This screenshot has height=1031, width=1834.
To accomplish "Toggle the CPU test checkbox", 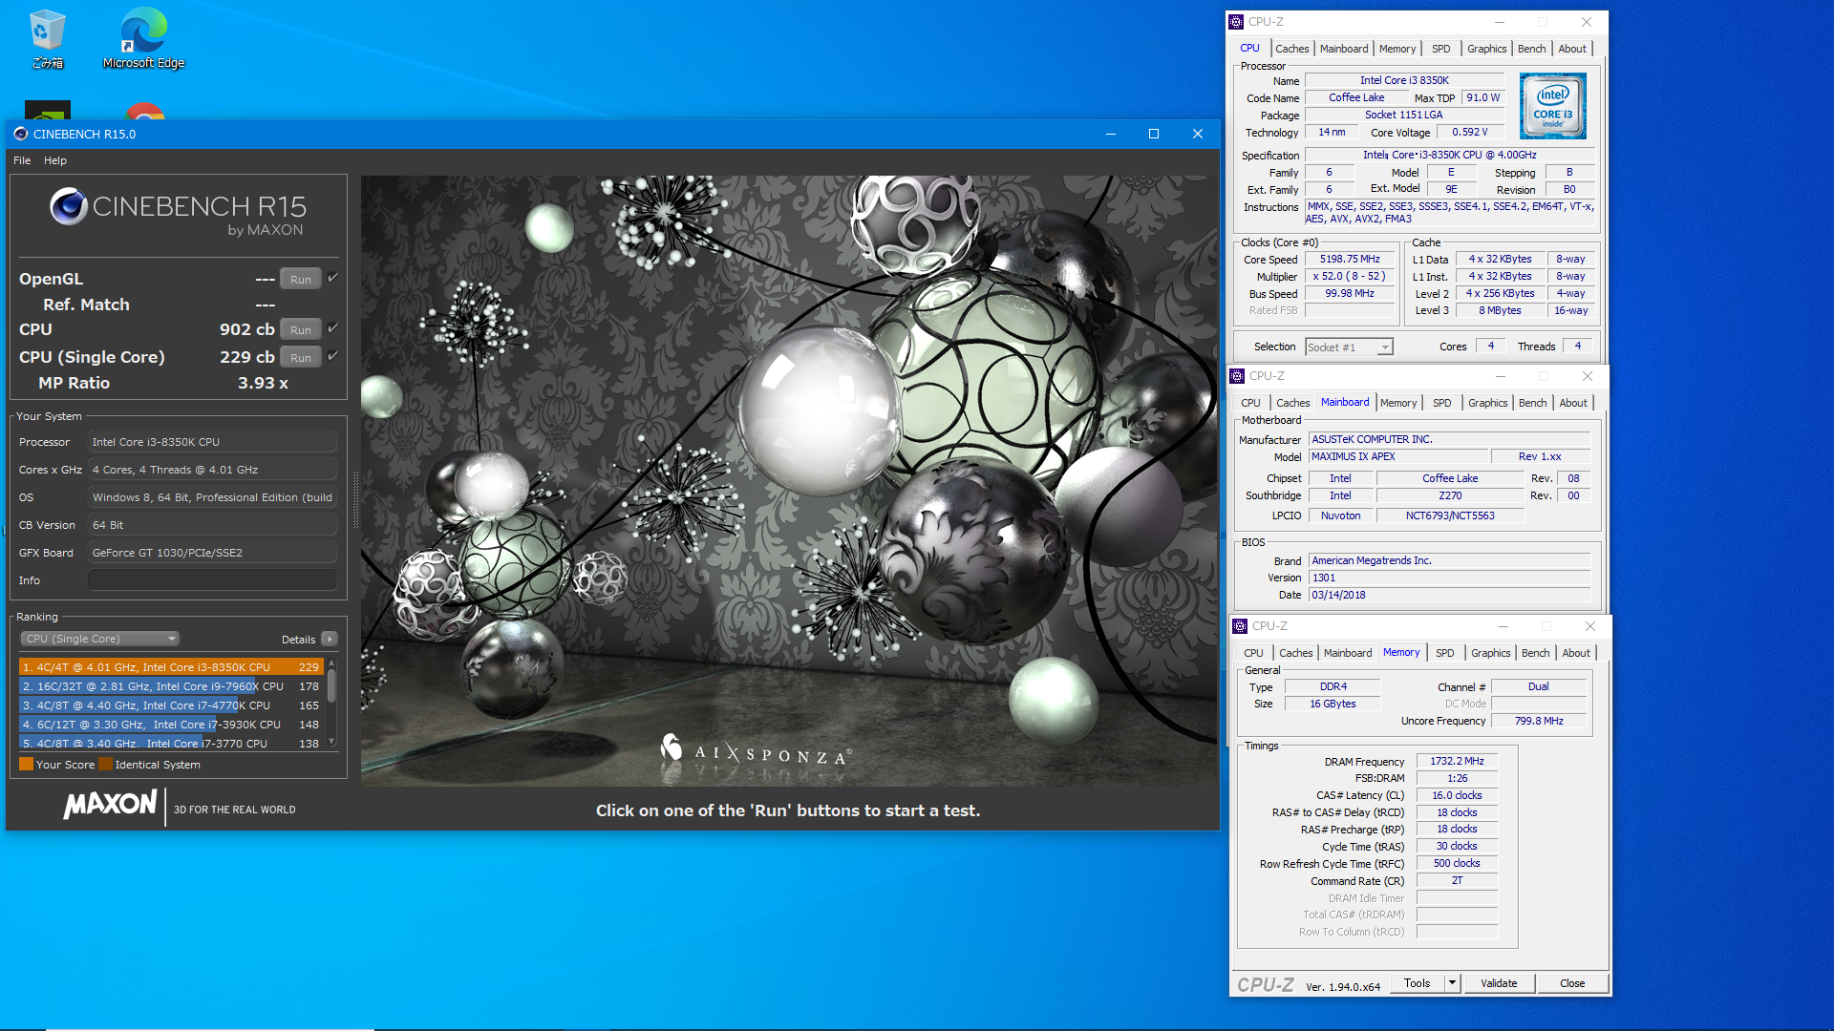I will (333, 328).
